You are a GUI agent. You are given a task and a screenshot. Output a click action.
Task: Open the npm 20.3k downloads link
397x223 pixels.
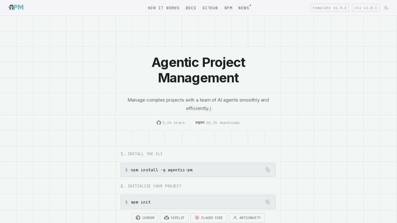pyautogui.click(x=218, y=123)
